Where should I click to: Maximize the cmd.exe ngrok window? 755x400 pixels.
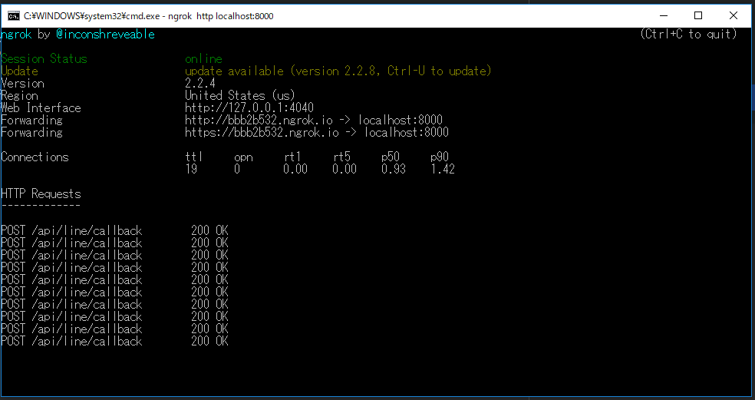(698, 16)
